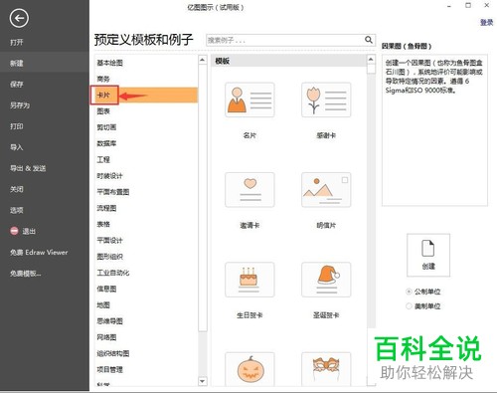Select the 图形组织 category
This screenshot has height=393, width=497.
click(x=109, y=257)
